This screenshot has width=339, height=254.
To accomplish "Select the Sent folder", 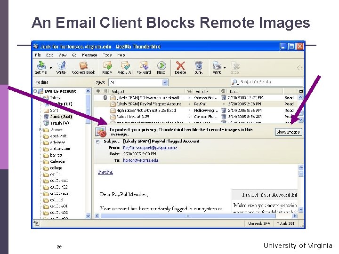I will tap(54, 111).
